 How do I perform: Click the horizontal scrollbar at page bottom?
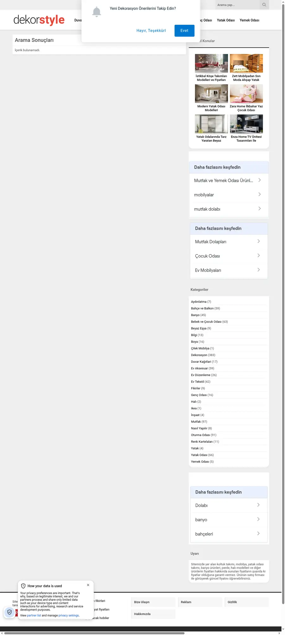click(94, 633)
